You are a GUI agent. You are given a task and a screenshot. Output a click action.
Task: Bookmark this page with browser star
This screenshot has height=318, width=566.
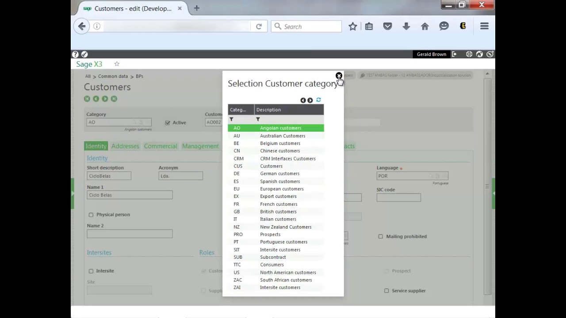[352, 26]
